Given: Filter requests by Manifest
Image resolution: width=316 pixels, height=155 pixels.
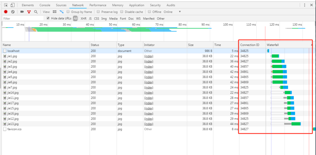Looking at the screenshot, I should click(149, 18).
